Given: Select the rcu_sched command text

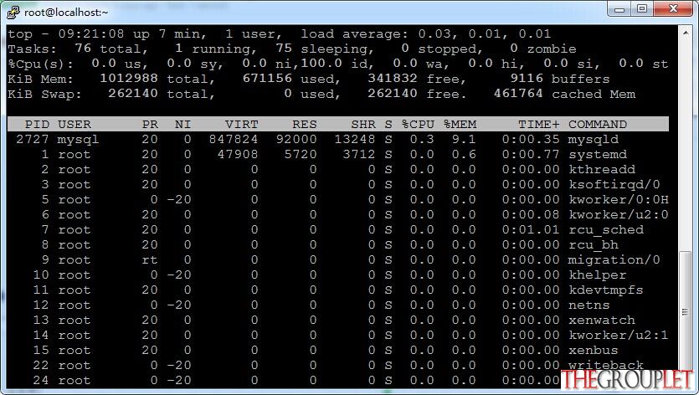Looking at the screenshot, I should (606, 230).
